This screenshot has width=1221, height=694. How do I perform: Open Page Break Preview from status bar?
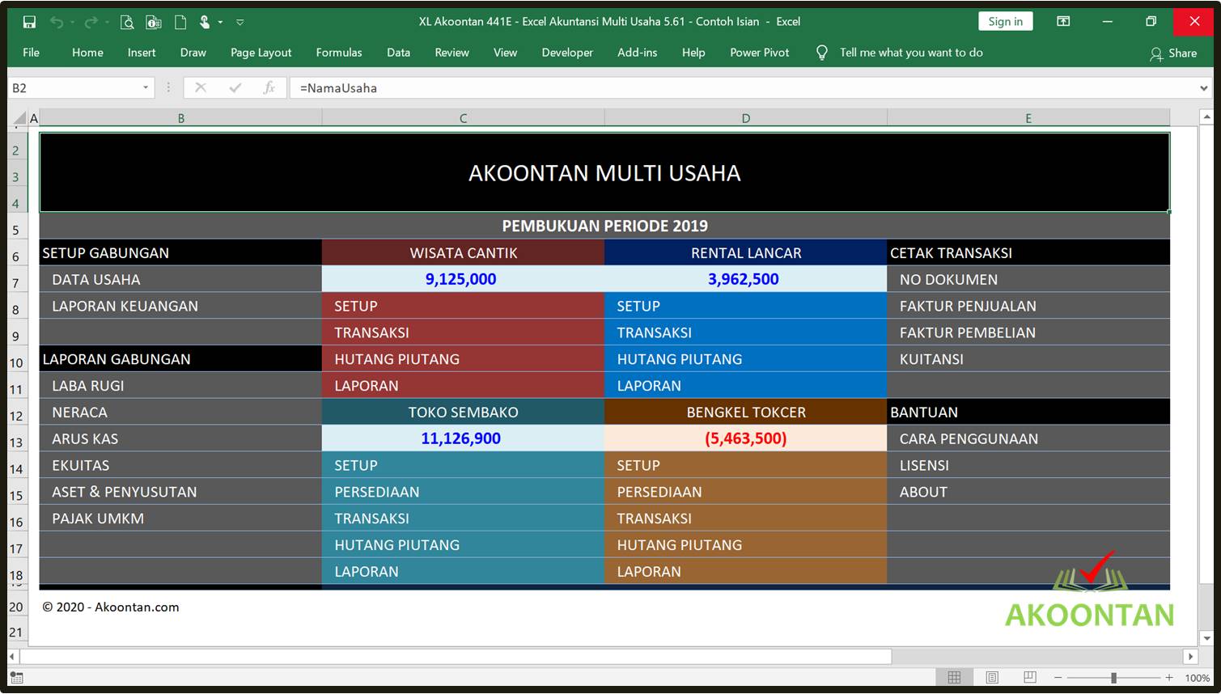coord(1029,677)
